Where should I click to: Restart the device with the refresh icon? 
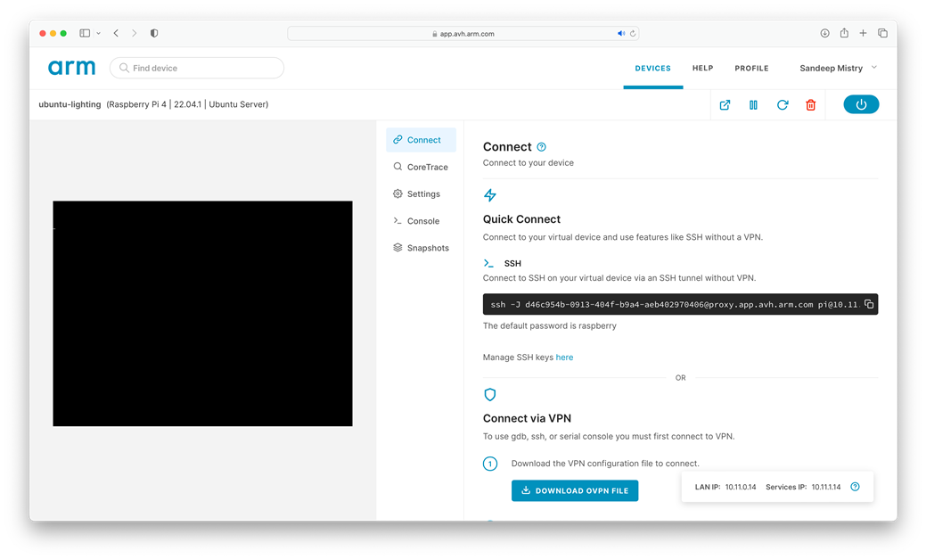click(783, 105)
